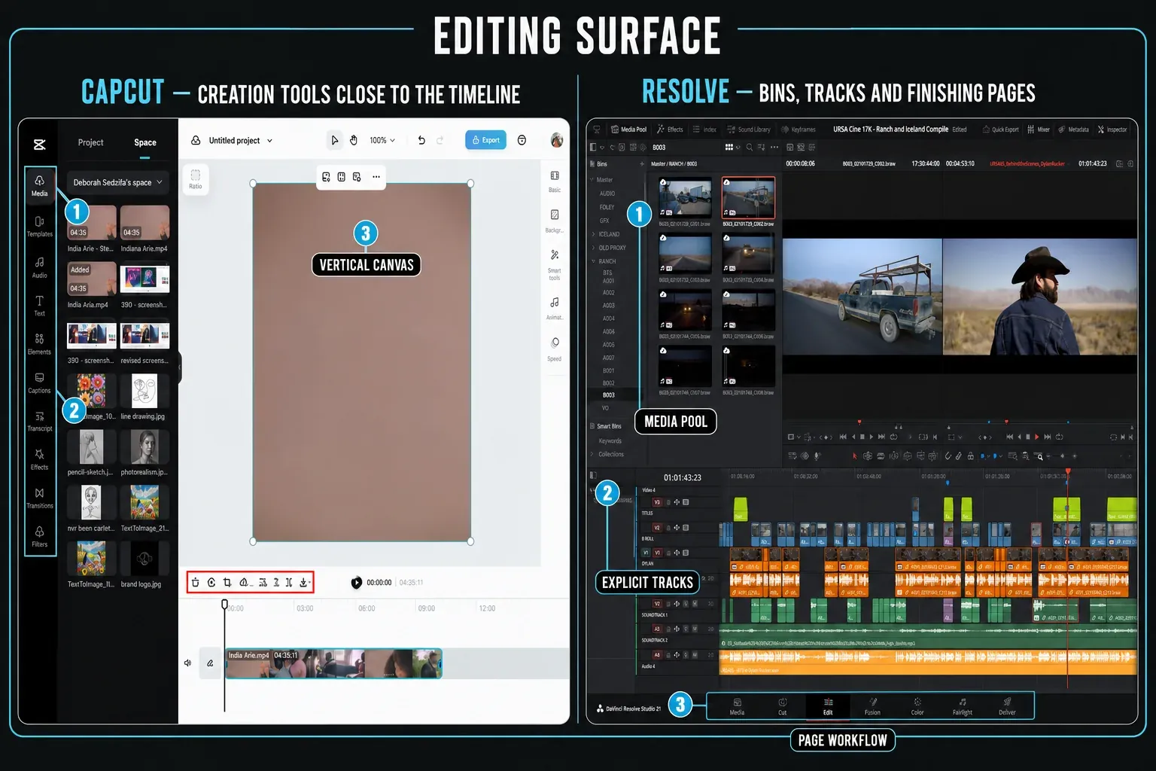Open Smart tools in CapCut
The width and height of the screenshot is (1156, 771).
(x=555, y=265)
